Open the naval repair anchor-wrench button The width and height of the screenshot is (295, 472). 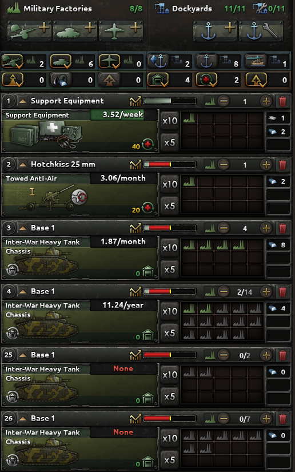pyautogui.click(x=261, y=30)
